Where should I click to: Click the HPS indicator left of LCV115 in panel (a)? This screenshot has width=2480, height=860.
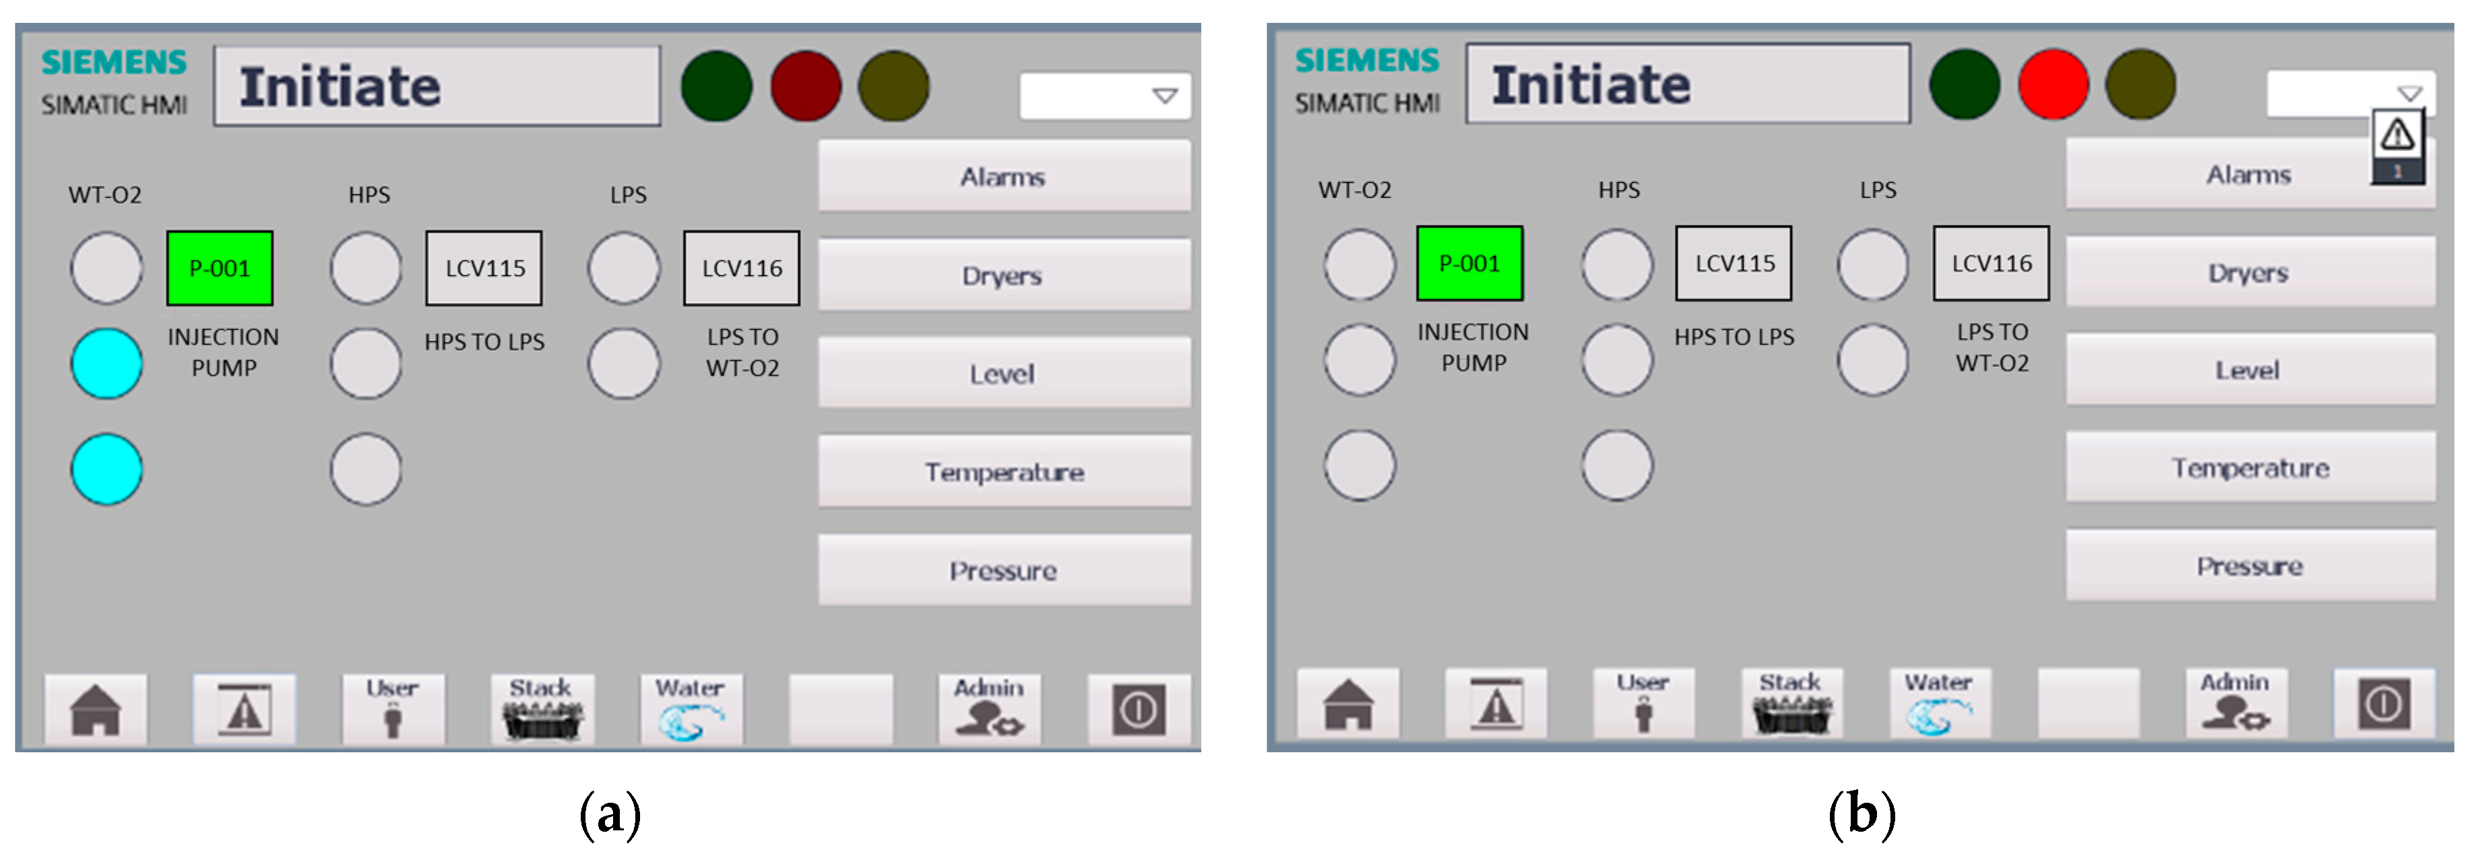coord(366,269)
